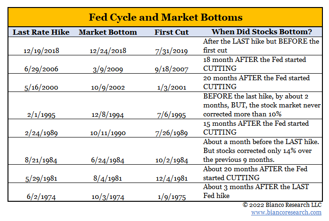329x221 pixels.
Task: Select the 7/31/2019 first cut date
Action: pos(171,51)
